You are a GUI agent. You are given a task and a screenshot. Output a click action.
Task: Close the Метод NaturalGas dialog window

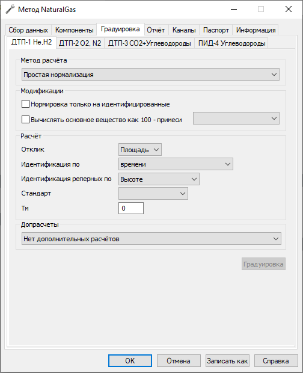click(289, 9)
